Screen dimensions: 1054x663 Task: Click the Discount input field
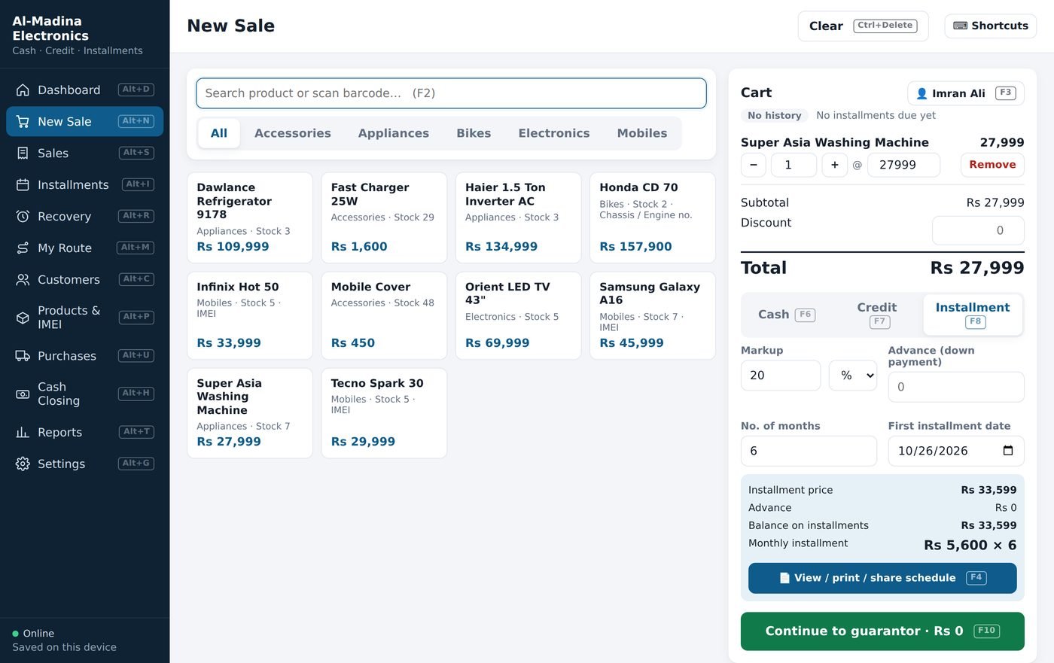pyautogui.click(x=978, y=231)
